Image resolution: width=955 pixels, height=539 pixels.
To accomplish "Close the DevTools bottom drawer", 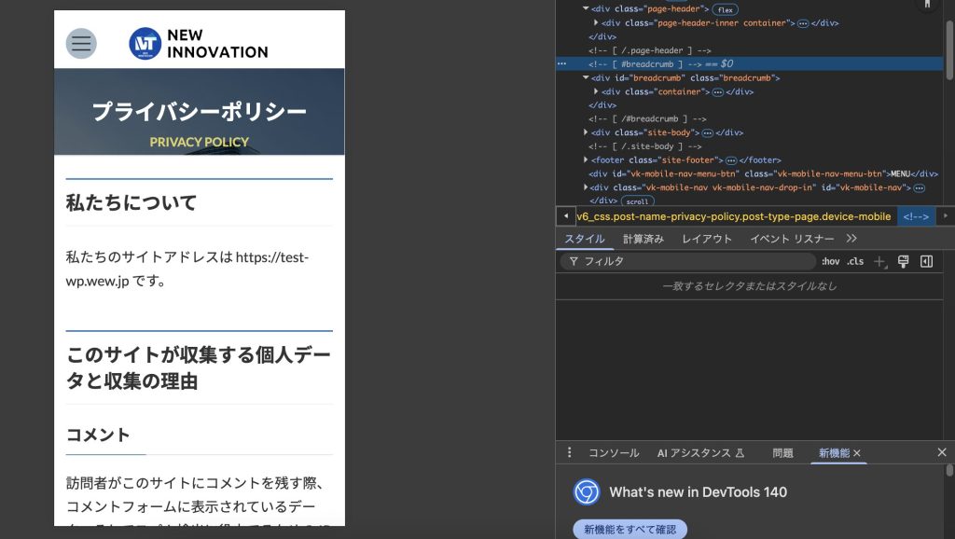I will (941, 452).
